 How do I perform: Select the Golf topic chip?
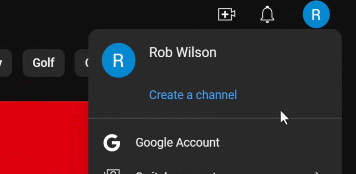tap(43, 63)
